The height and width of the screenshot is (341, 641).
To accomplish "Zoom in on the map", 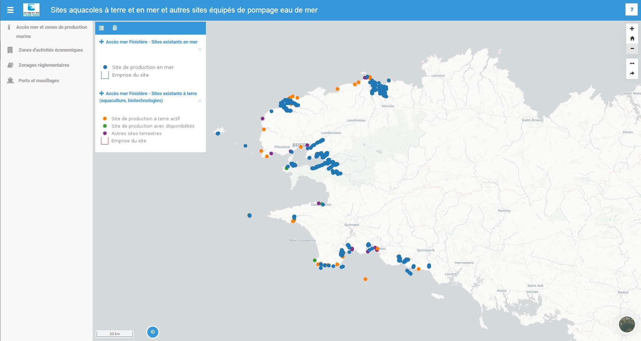I will click(632, 29).
